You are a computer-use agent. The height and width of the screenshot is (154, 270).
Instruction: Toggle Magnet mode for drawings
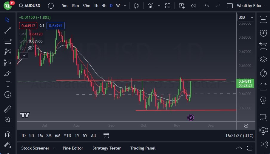pos(8,134)
